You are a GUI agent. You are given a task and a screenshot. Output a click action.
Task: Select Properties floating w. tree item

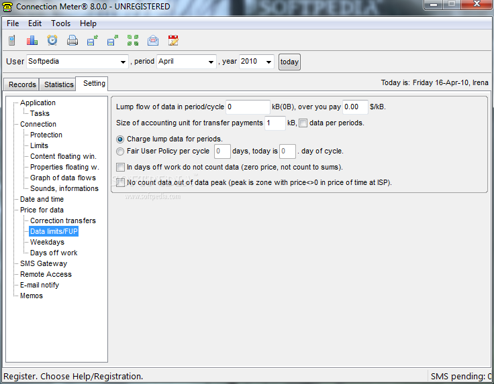pos(64,167)
